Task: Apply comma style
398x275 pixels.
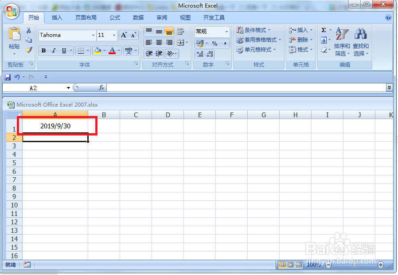Action: tap(225, 44)
